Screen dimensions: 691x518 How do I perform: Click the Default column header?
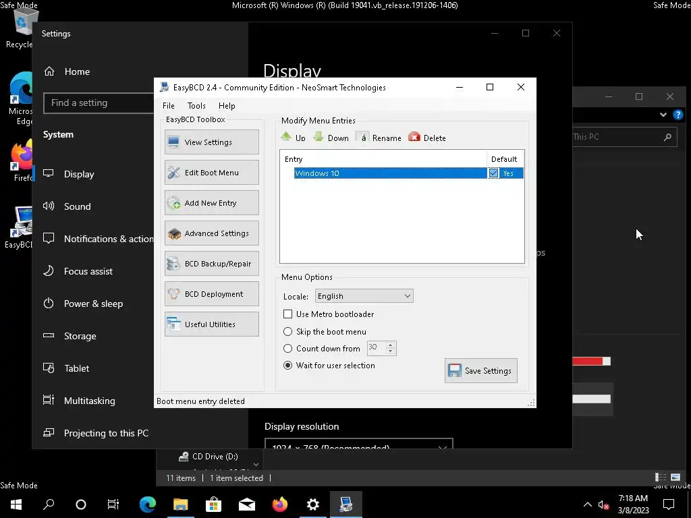click(x=505, y=159)
